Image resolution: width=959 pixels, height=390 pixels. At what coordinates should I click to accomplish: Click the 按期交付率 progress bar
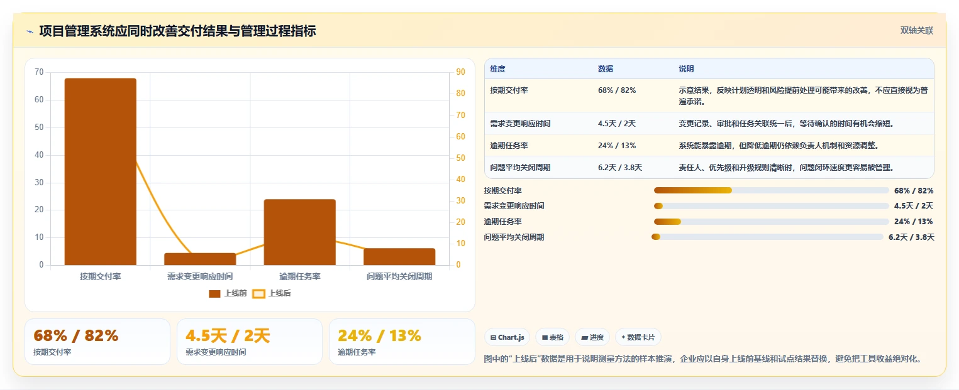[x=771, y=190]
